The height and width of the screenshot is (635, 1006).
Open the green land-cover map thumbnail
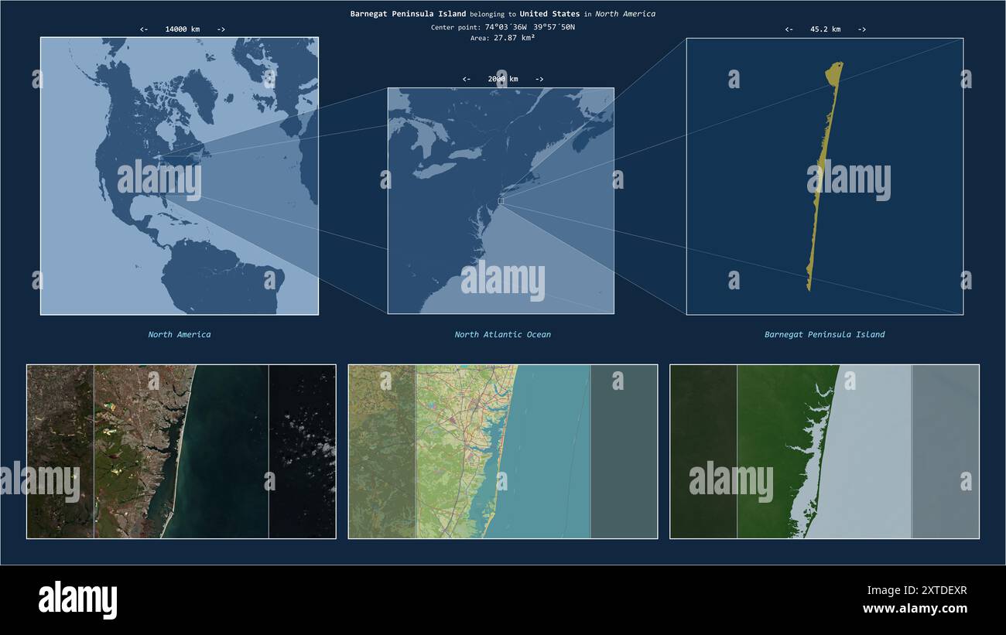click(824, 452)
